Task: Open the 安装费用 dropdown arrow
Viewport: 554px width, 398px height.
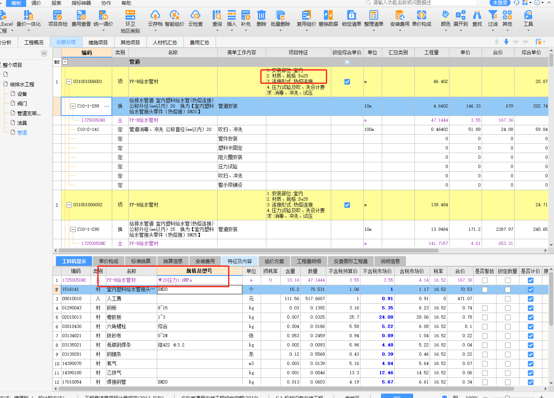Action: tap(400, 31)
